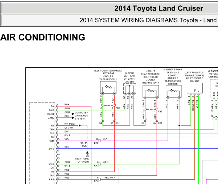Image resolution: width=218 pixels, height=184 pixels.
Task: Click the "BLK" wire label at pin 4
Action: tap(67, 116)
